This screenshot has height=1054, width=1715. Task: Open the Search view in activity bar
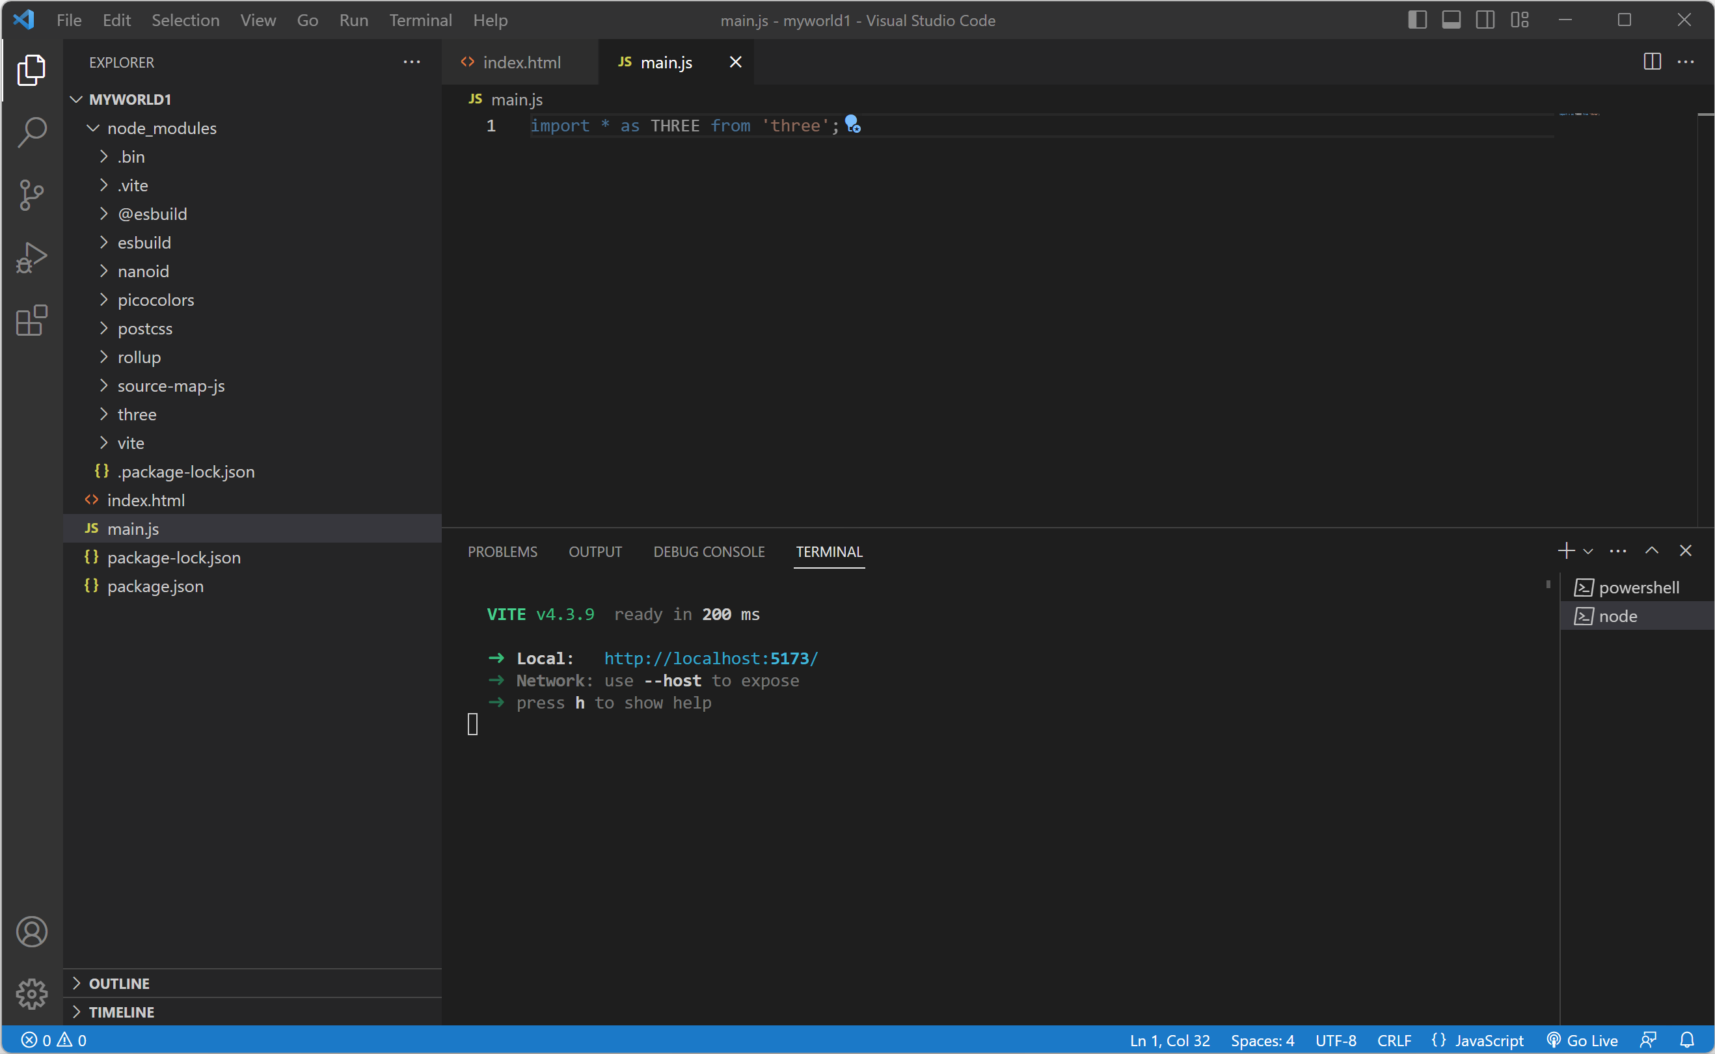click(x=31, y=131)
